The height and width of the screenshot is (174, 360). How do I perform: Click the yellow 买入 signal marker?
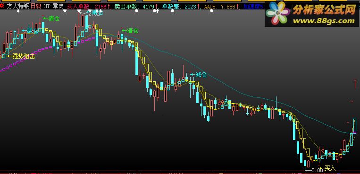[x=327, y=168]
